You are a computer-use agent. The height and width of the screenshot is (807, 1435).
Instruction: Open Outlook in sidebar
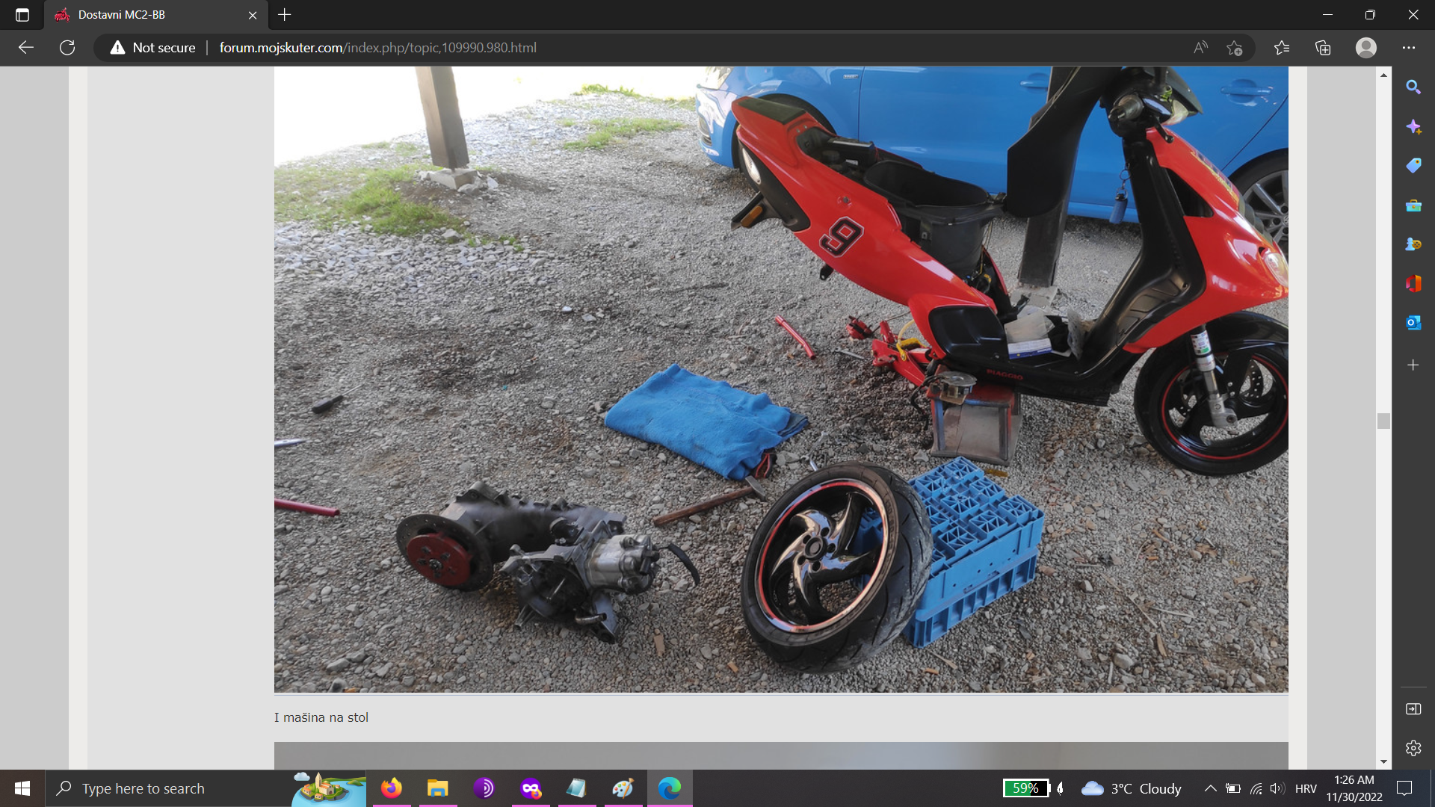tap(1413, 323)
